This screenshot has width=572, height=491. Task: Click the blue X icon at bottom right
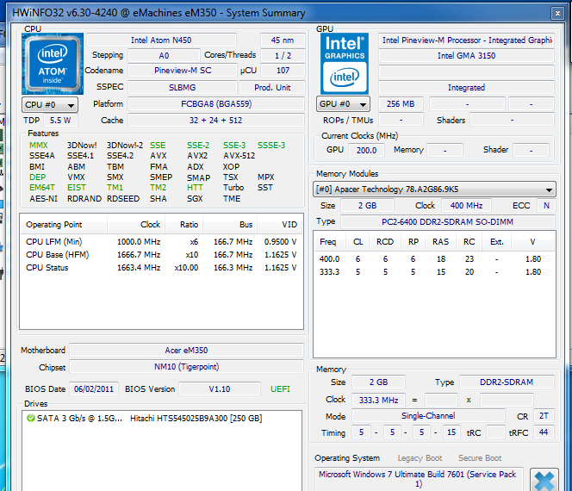coord(544,480)
